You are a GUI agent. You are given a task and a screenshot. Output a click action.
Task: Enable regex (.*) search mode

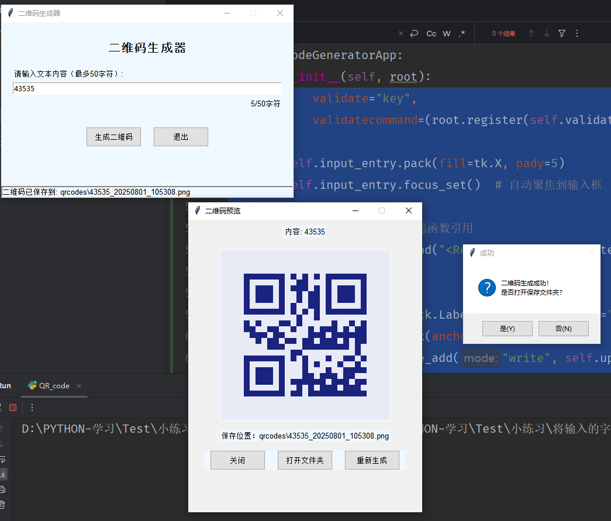click(461, 33)
